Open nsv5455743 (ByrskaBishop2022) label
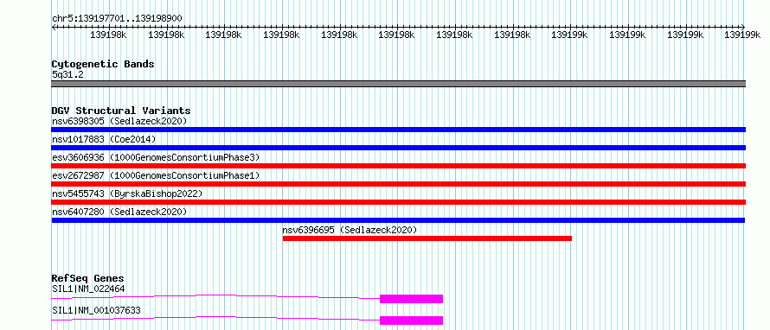Screen dimensions: 770x330 point(127,194)
